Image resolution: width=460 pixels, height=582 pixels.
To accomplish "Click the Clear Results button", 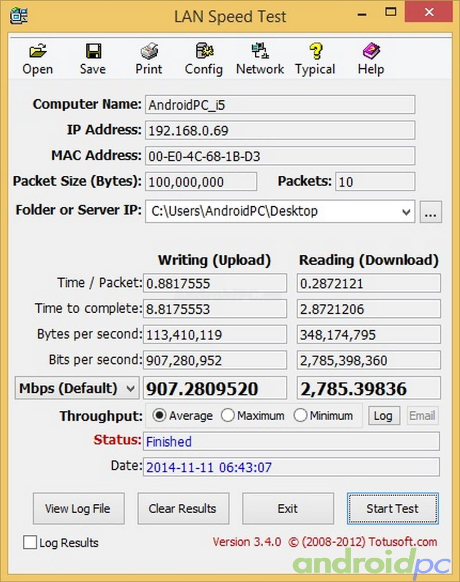I will point(183,508).
